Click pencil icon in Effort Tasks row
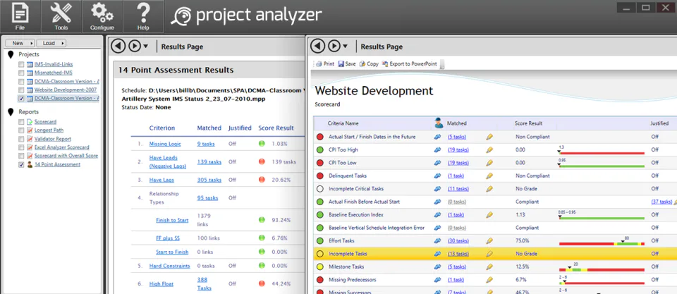The height and width of the screenshot is (294, 677). pos(489,240)
